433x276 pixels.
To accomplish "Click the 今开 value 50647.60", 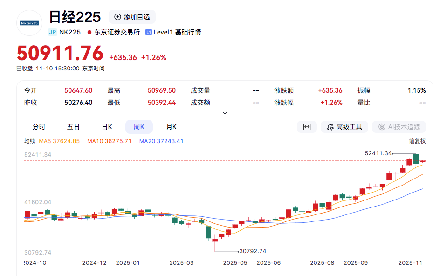I will coord(78,90).
